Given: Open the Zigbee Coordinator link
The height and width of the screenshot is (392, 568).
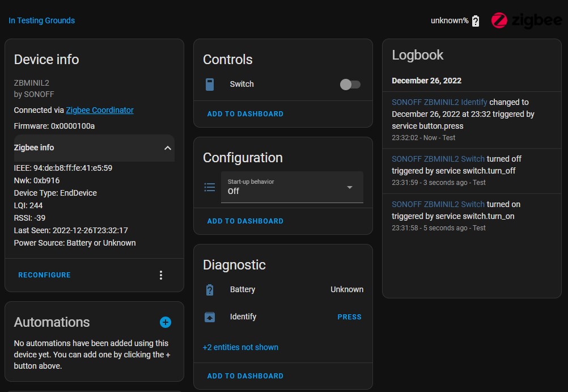Looking at the screenshot, I should 100,110.
